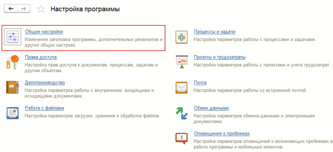Open the Почта link
The image size is (333, 152).
(200, 83)
